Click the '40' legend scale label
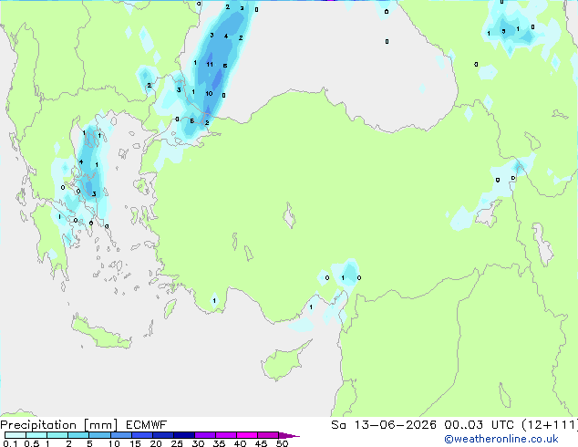 click(x=240, y=443)
